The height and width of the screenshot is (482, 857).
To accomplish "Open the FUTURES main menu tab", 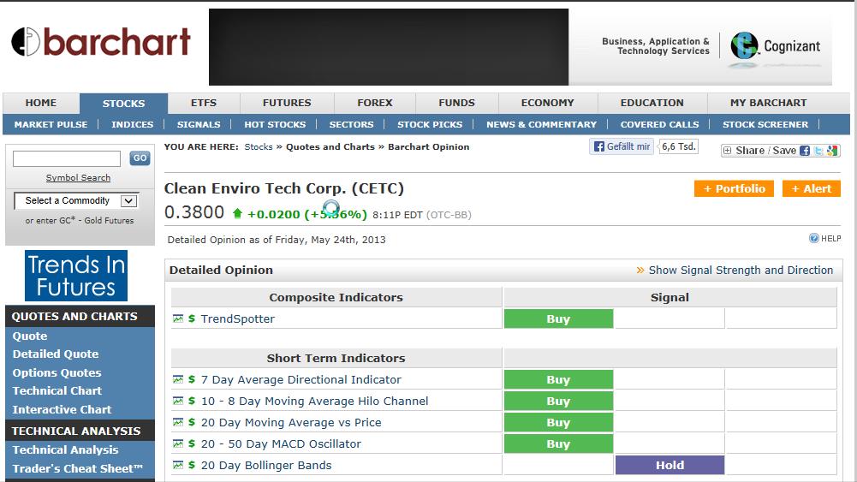I will (287, 103).
